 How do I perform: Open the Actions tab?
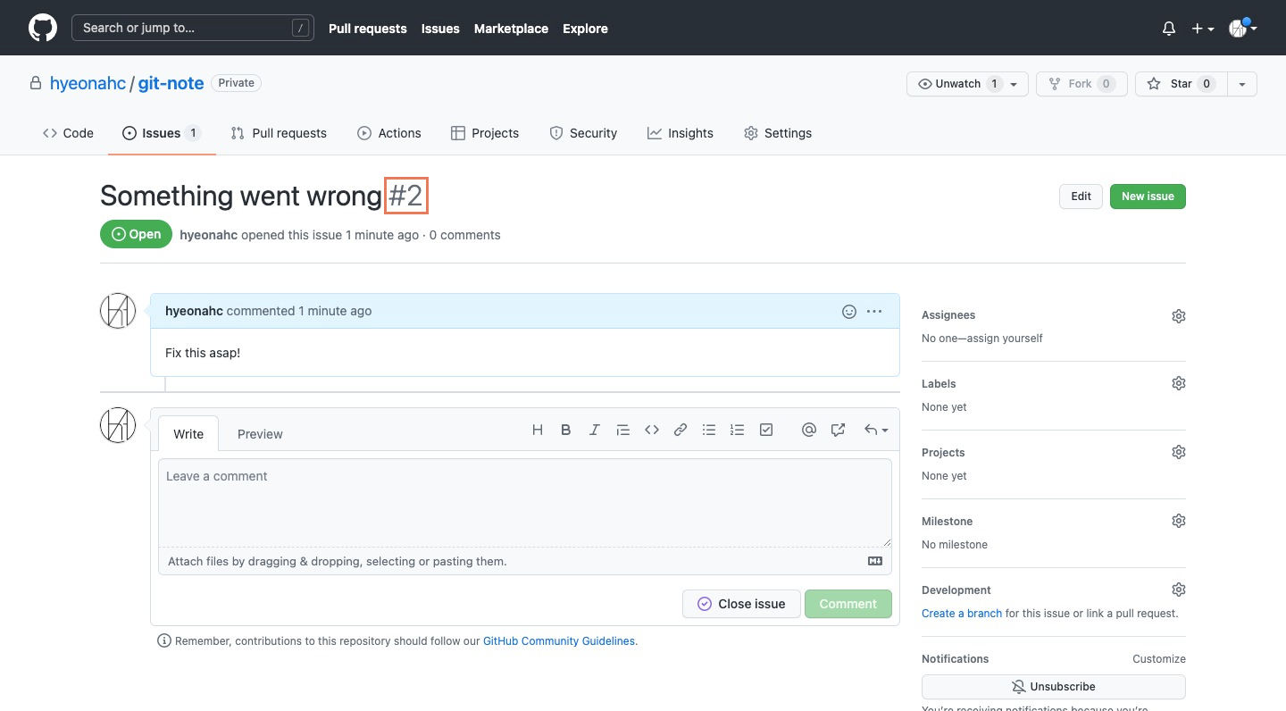(x=389, y=133)
